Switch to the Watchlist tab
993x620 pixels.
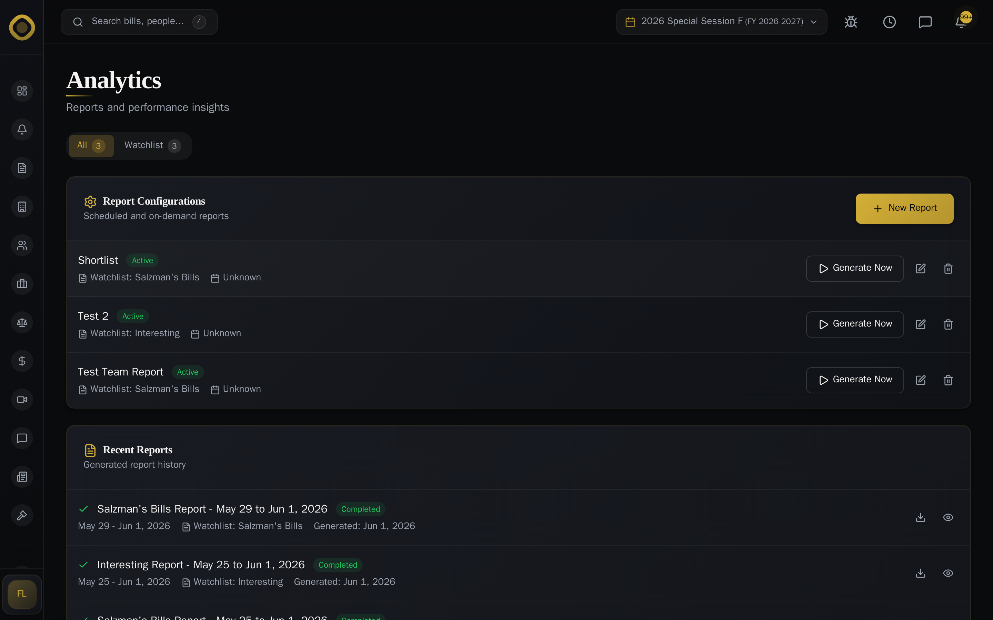152,146
